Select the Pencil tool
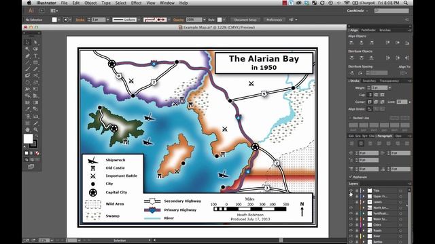This screenshot has width=435, height=244. pyautogui.click(x=35, y=69)
